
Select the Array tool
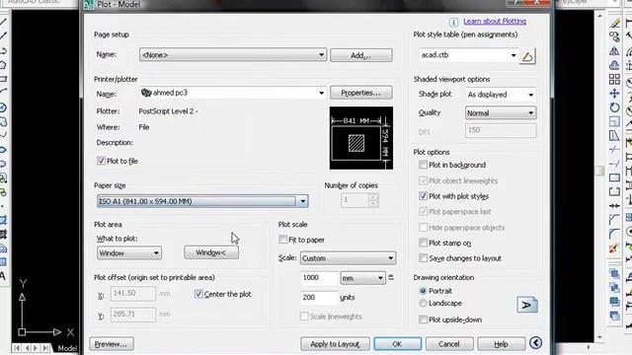coord(614,79)
